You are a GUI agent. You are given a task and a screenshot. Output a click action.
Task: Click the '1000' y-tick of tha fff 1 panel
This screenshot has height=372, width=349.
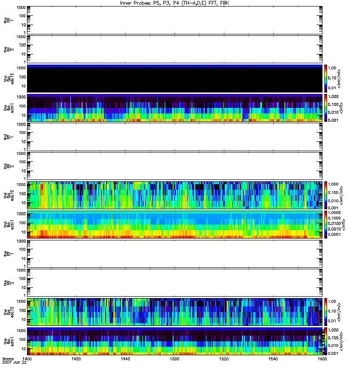21,7
